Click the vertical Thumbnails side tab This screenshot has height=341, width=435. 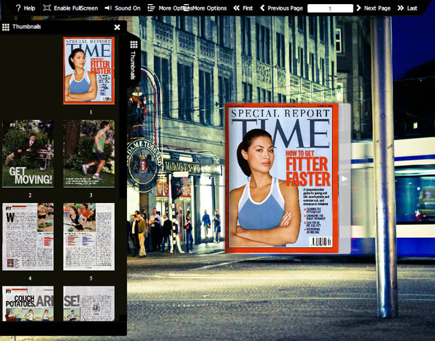tap(133, 61)
